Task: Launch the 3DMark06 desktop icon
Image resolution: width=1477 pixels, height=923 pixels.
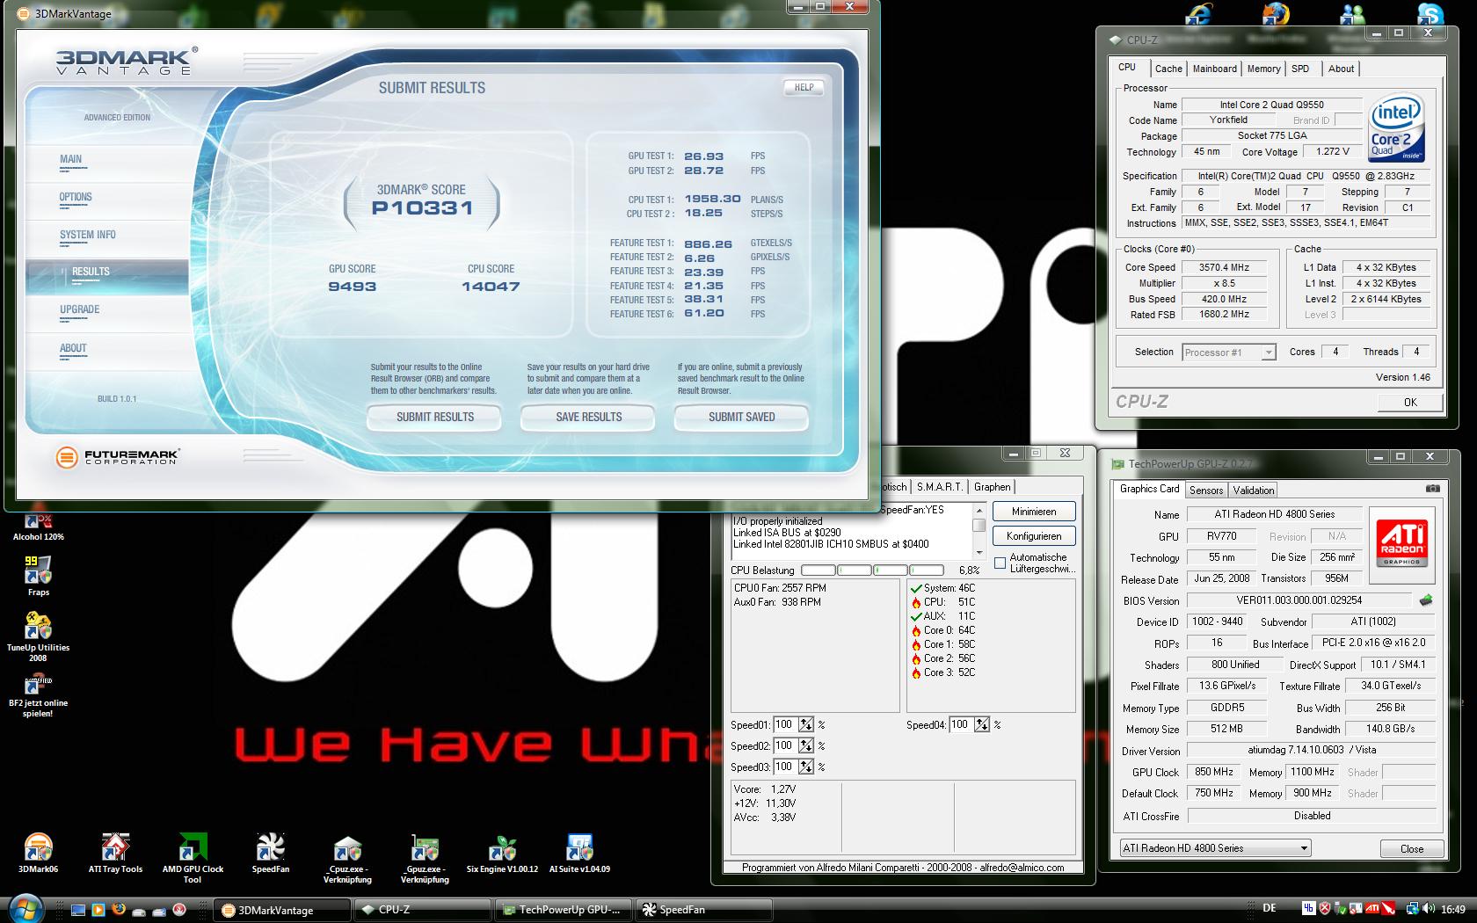Action: pyautogui.click(x=38, y=854)
